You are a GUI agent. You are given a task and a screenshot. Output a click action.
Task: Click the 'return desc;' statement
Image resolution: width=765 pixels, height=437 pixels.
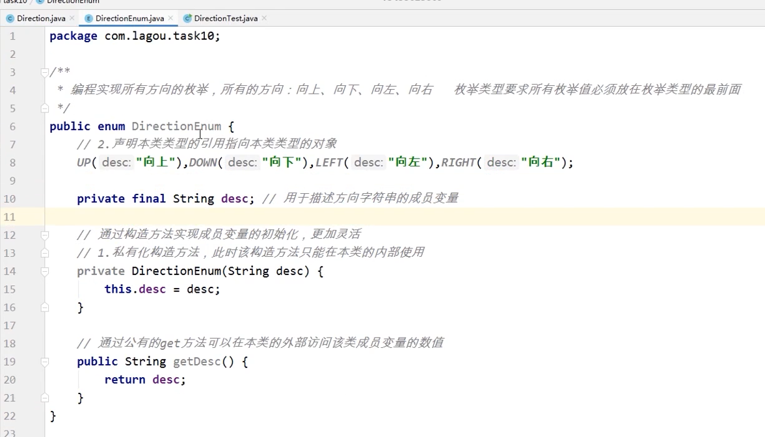(145, 380)
